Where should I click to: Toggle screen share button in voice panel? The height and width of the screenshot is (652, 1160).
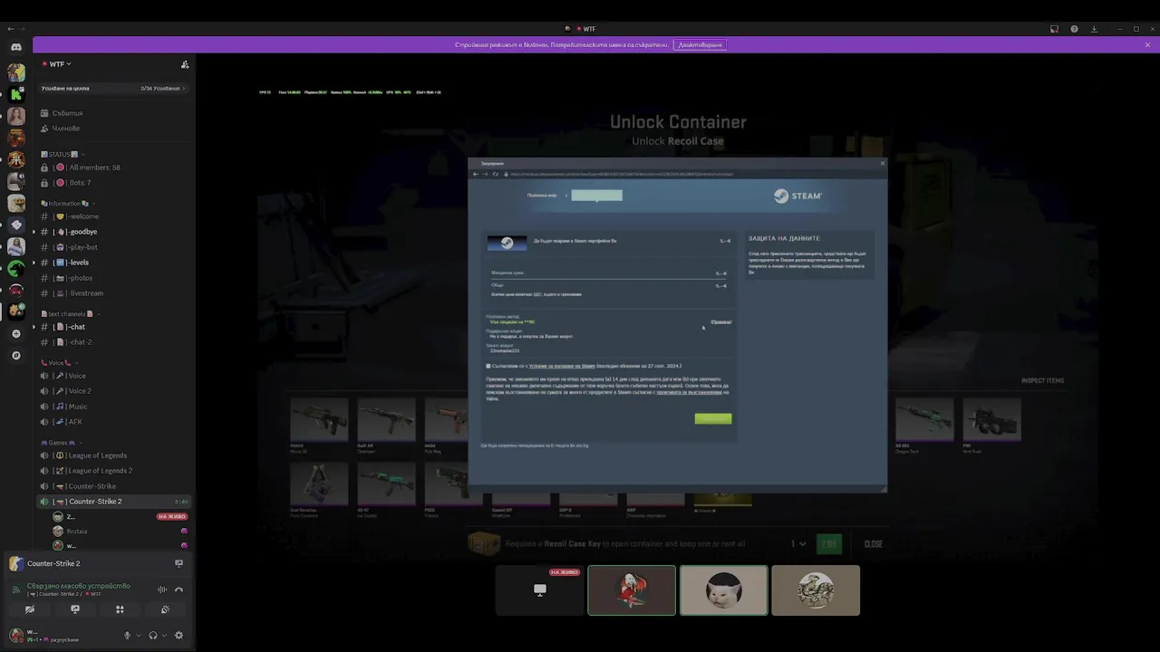75,609
